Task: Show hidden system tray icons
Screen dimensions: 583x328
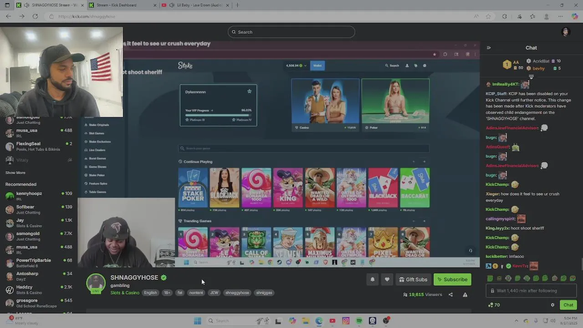Action: [516, 321]
